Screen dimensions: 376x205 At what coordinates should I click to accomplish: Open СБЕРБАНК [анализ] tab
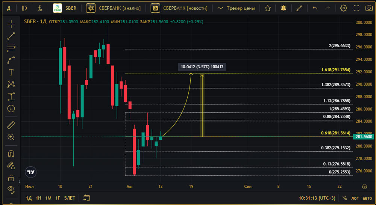point(114,8)
